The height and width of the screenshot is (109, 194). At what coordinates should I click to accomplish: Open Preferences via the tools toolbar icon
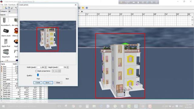(12, 8)
